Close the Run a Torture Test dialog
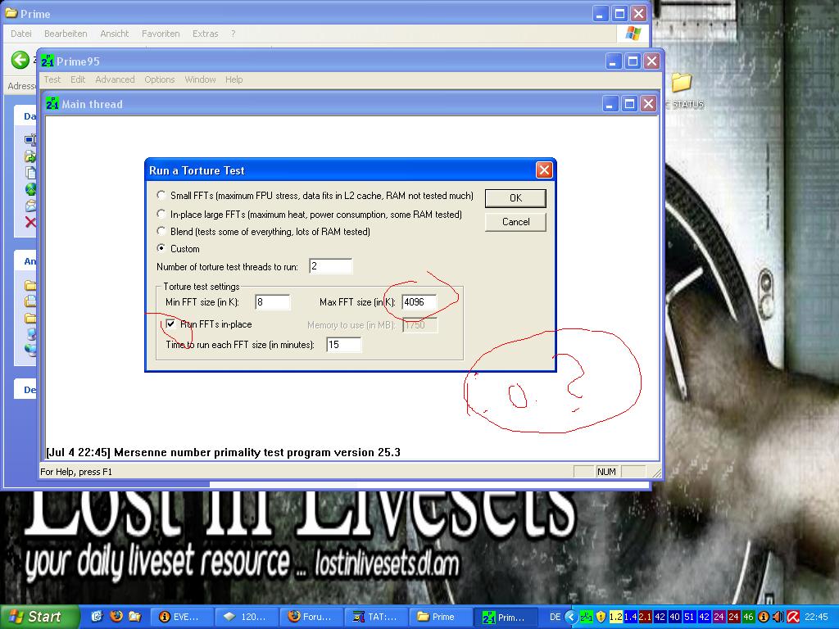The height and width of the screenshot is (629, 839). 544,170
